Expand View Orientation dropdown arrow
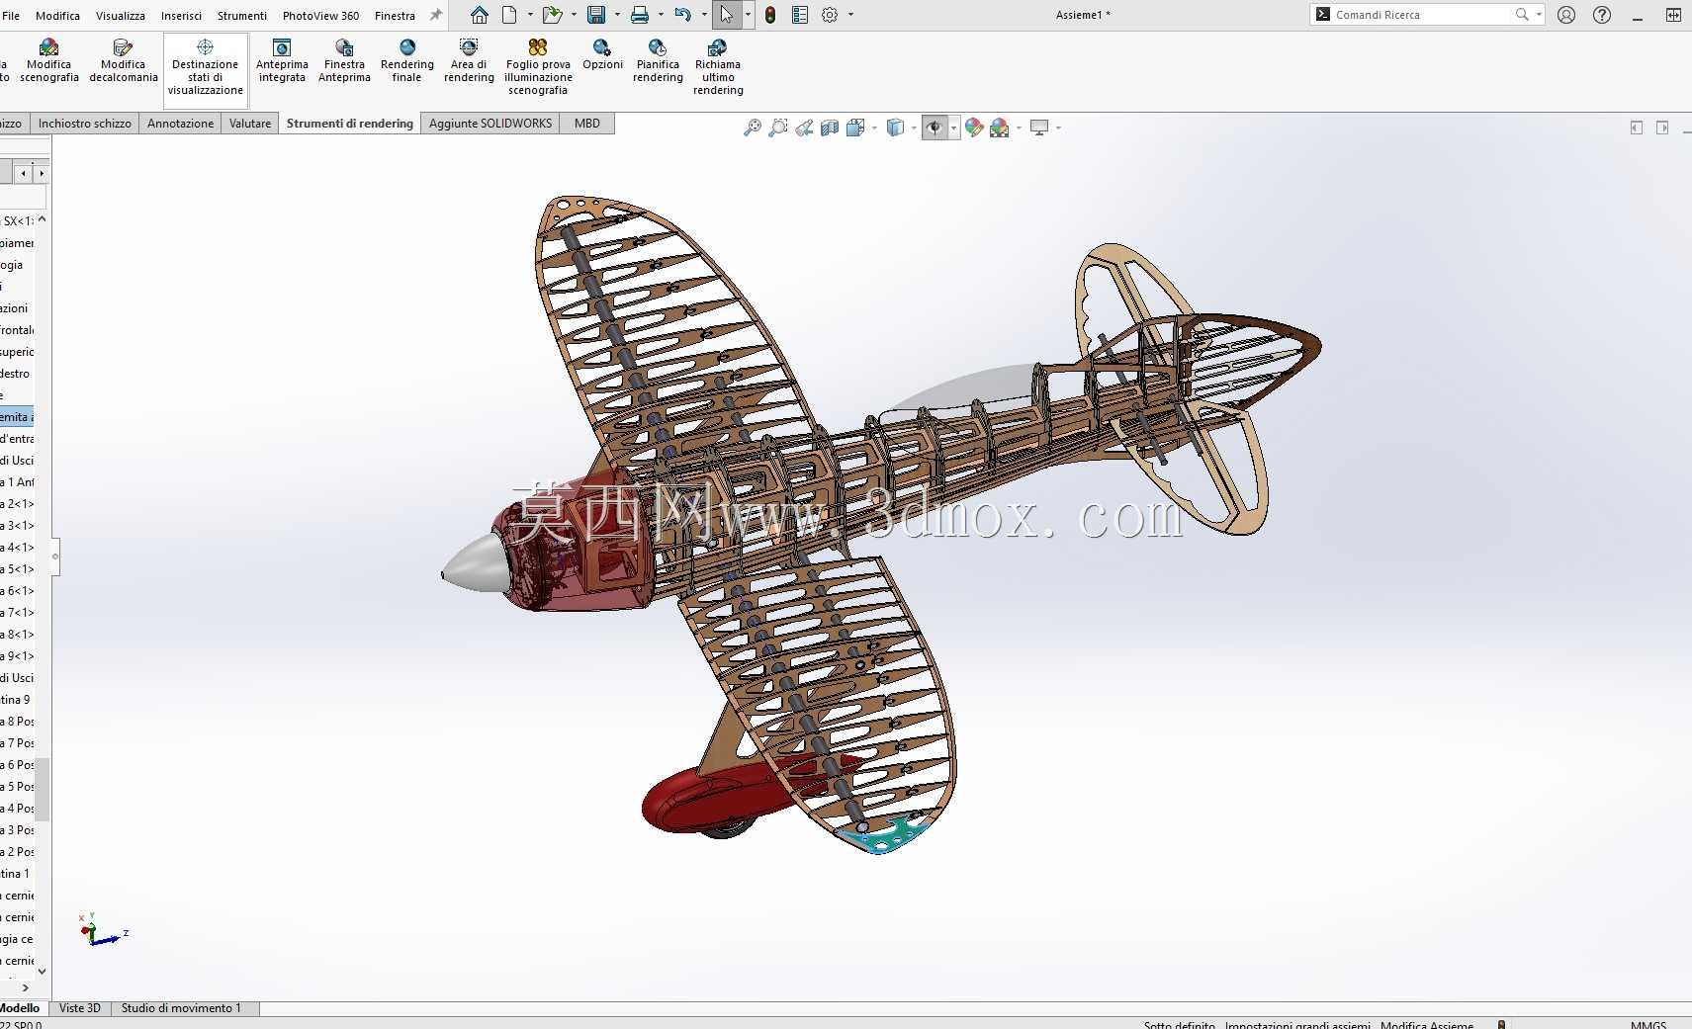1692x1029 pixels. pyautogui.click(x=874, y=128)
